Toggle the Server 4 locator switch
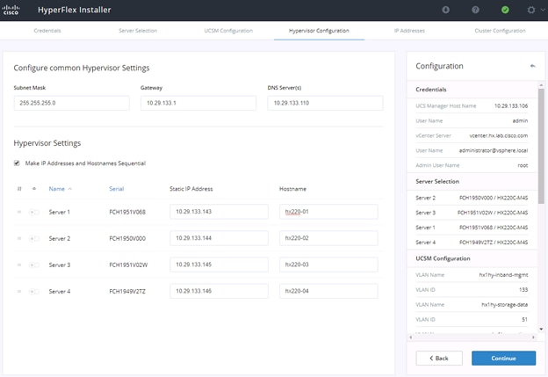The height and width of the screenshot is (377, 548). point(34,292)
